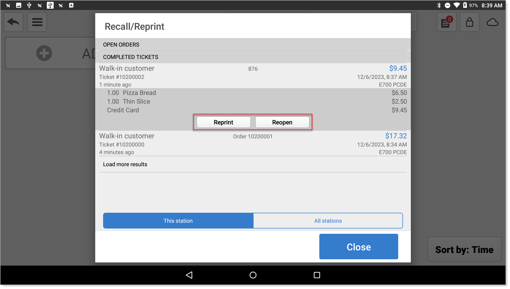Screen dimensions: 510x289
Task: Click Reopen for ticket 10200002
Action: pyautogui.click(x=282, y=122)
